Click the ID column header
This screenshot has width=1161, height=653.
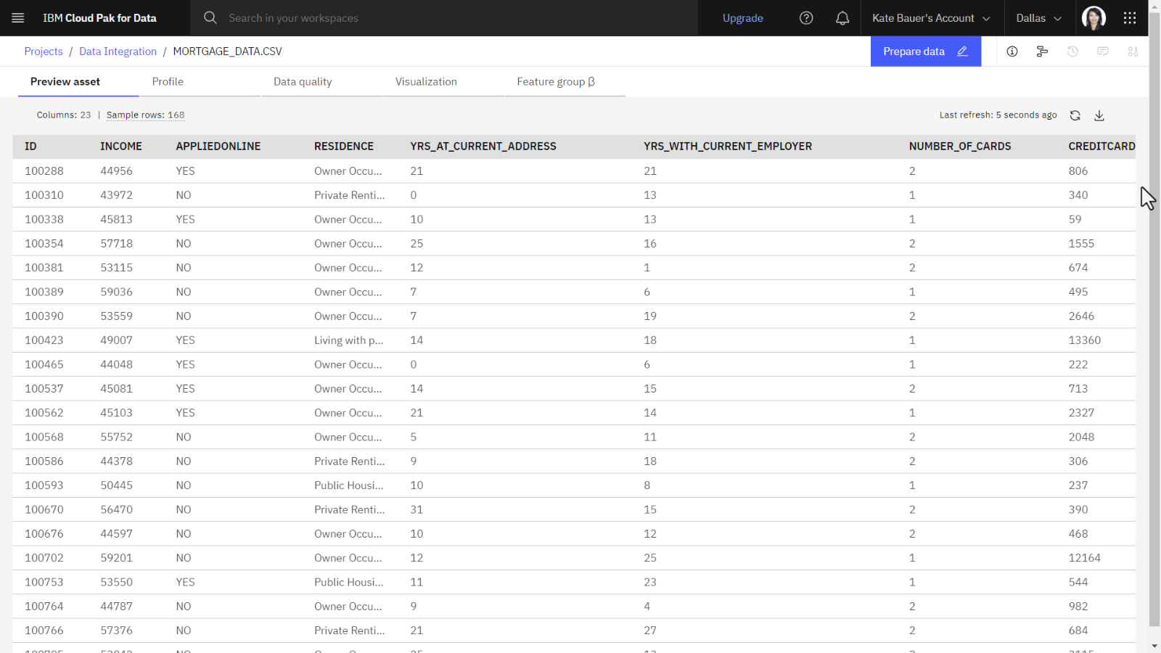tap(30, 147)
